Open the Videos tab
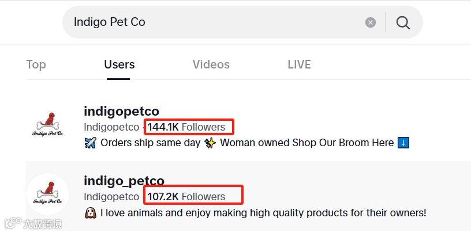Viewport: 471px width, 233px height. pos(211,64)
